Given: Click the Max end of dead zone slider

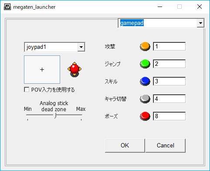Looking at the screenshot, I should pos(81,115).
